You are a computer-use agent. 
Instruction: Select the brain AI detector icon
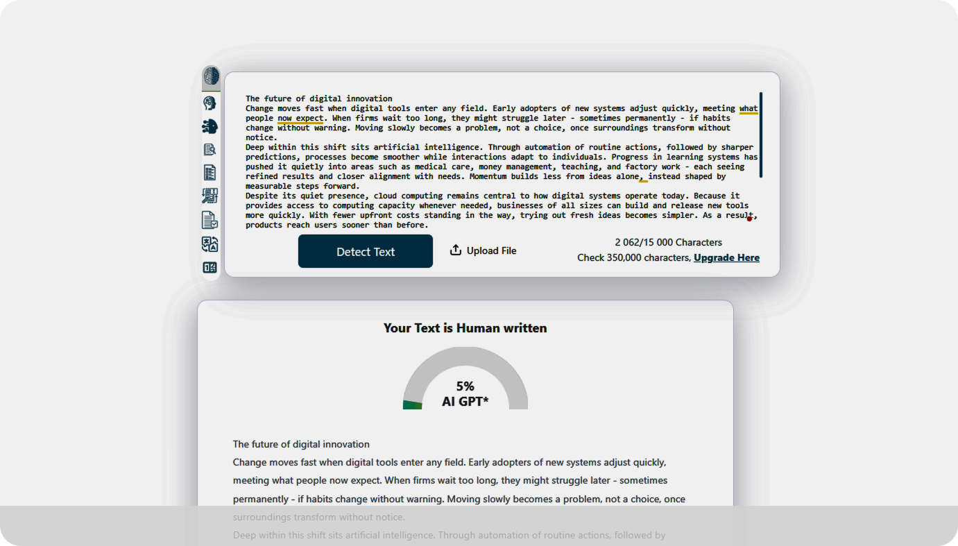click(211, 76)
